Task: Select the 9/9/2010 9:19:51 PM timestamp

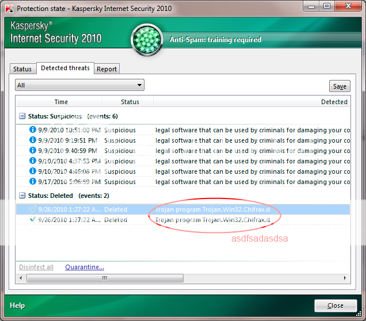Action: click(68, 140)
